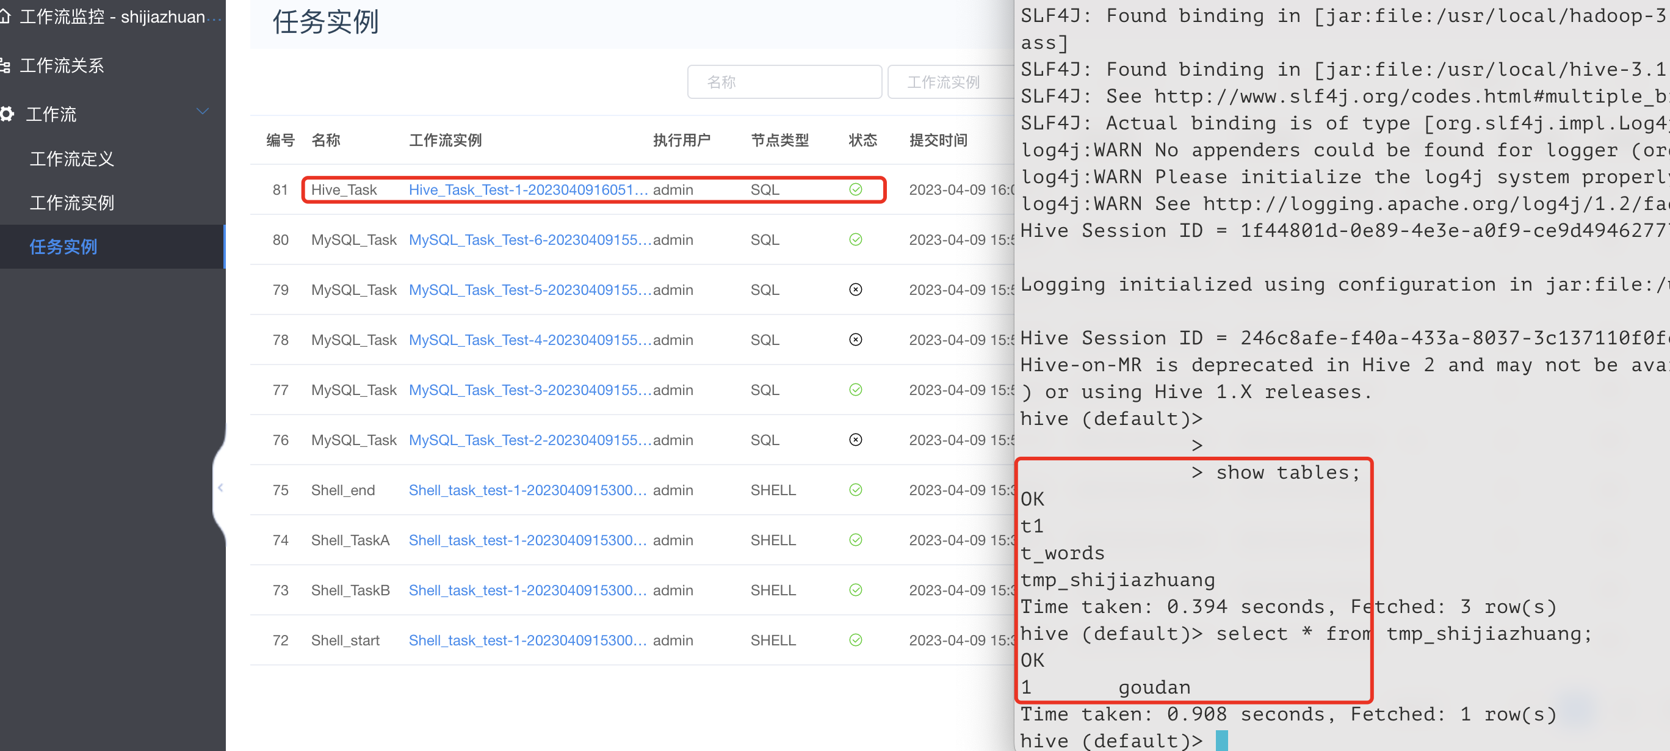Open Shell_task_test-1 link in row 72
The height and width of the screenshot is (751, 1670).
[x=527, y=640]
